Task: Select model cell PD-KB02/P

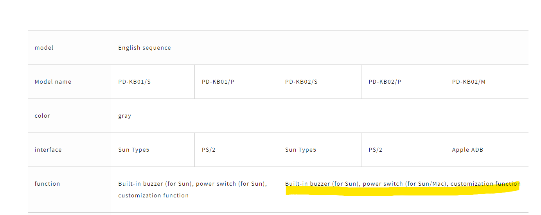Action: [x=403, y=82]
